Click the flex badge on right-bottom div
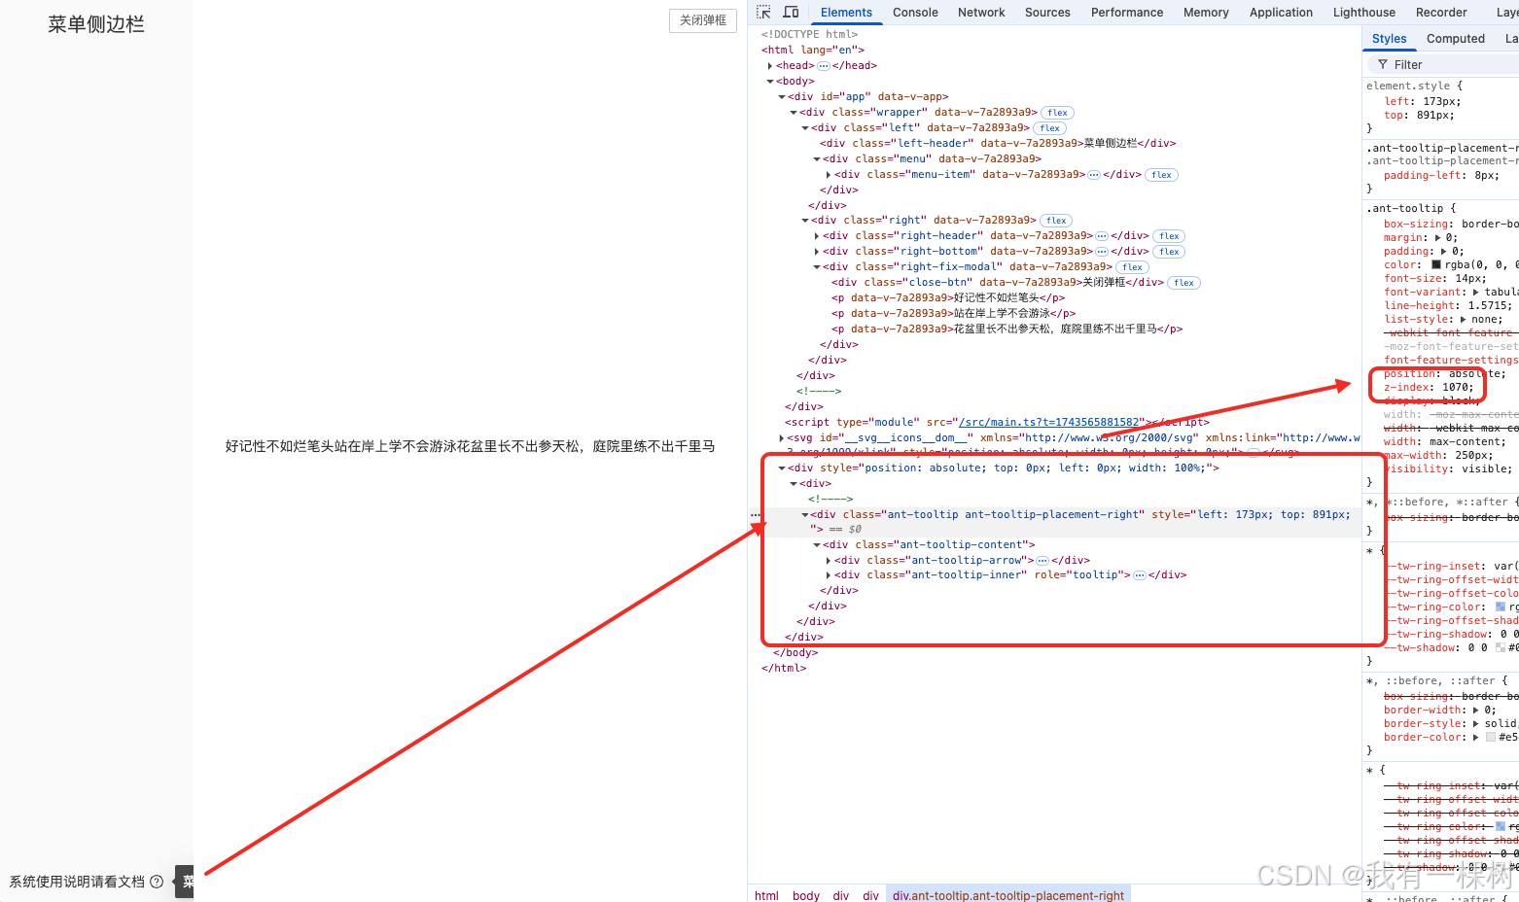The height and width of the screenshot is (902, 1519). click(x=1170, y=252)
